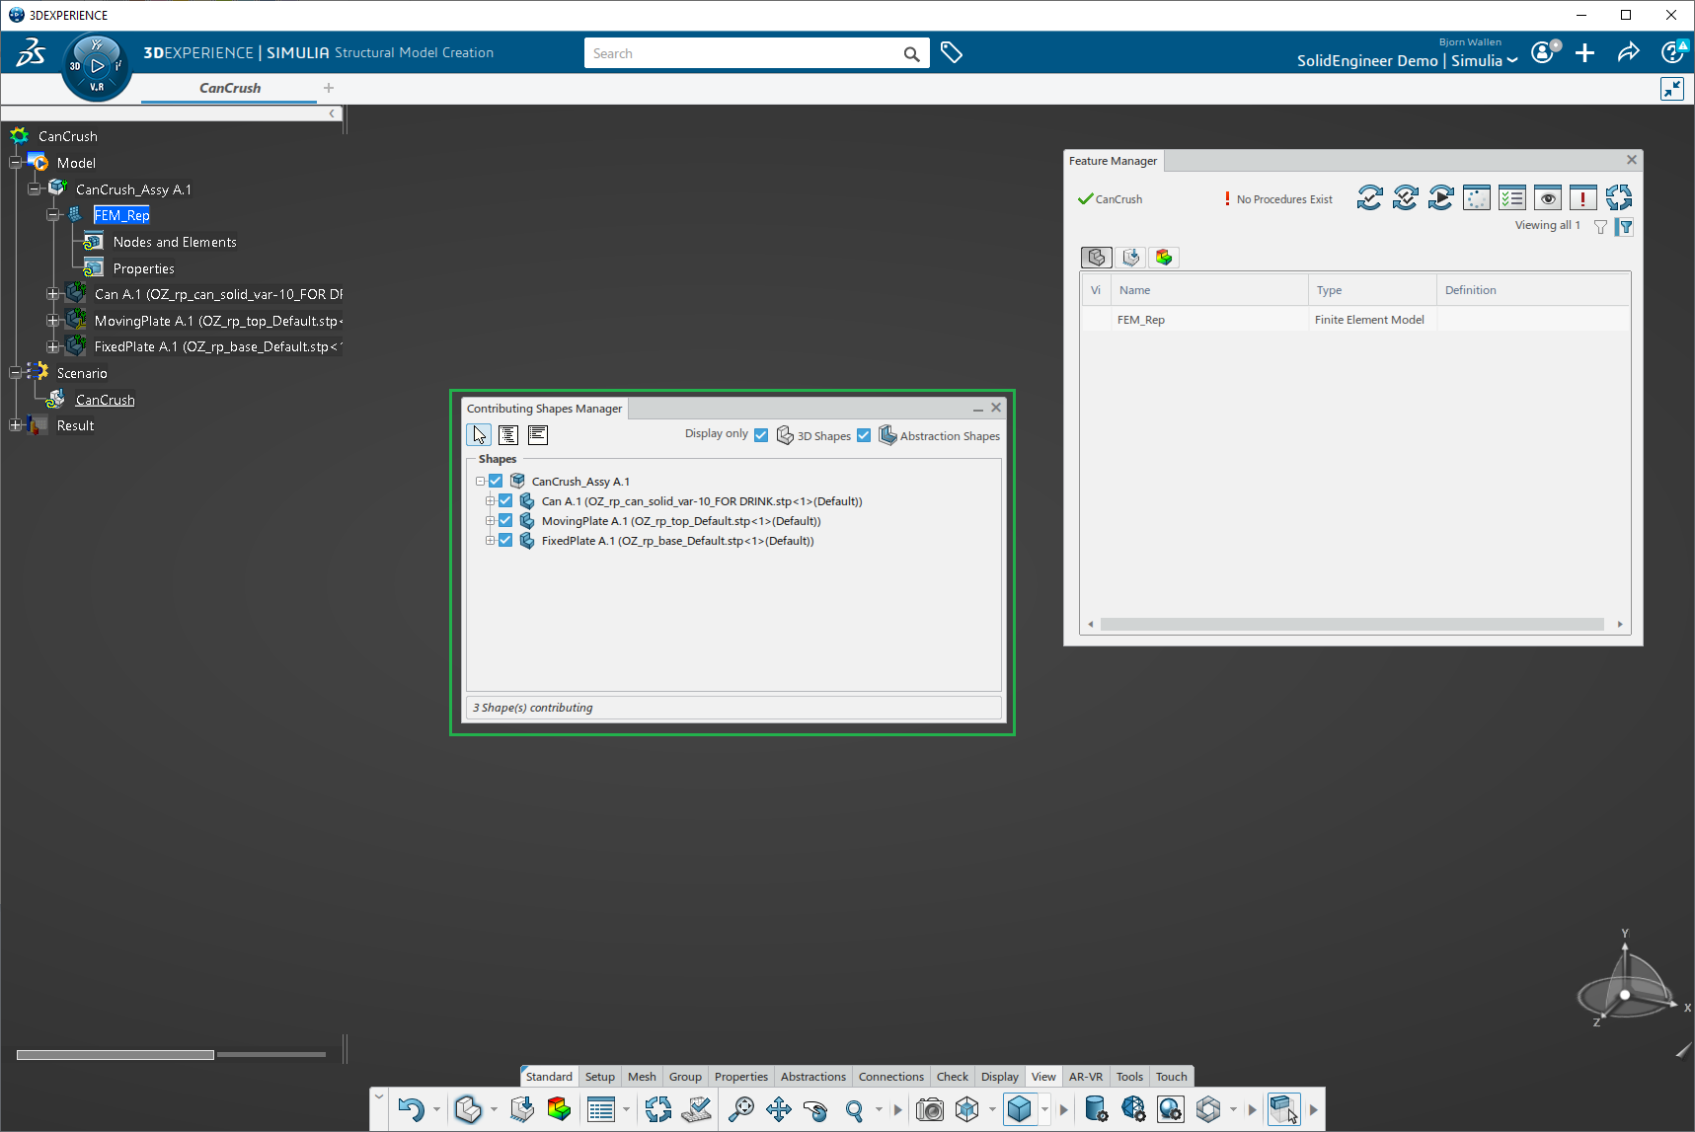Uncheck the 3D Shapes display checkbox
Image resolution: width=1695 pixels, height=1132 pixels.
point(761,435)
